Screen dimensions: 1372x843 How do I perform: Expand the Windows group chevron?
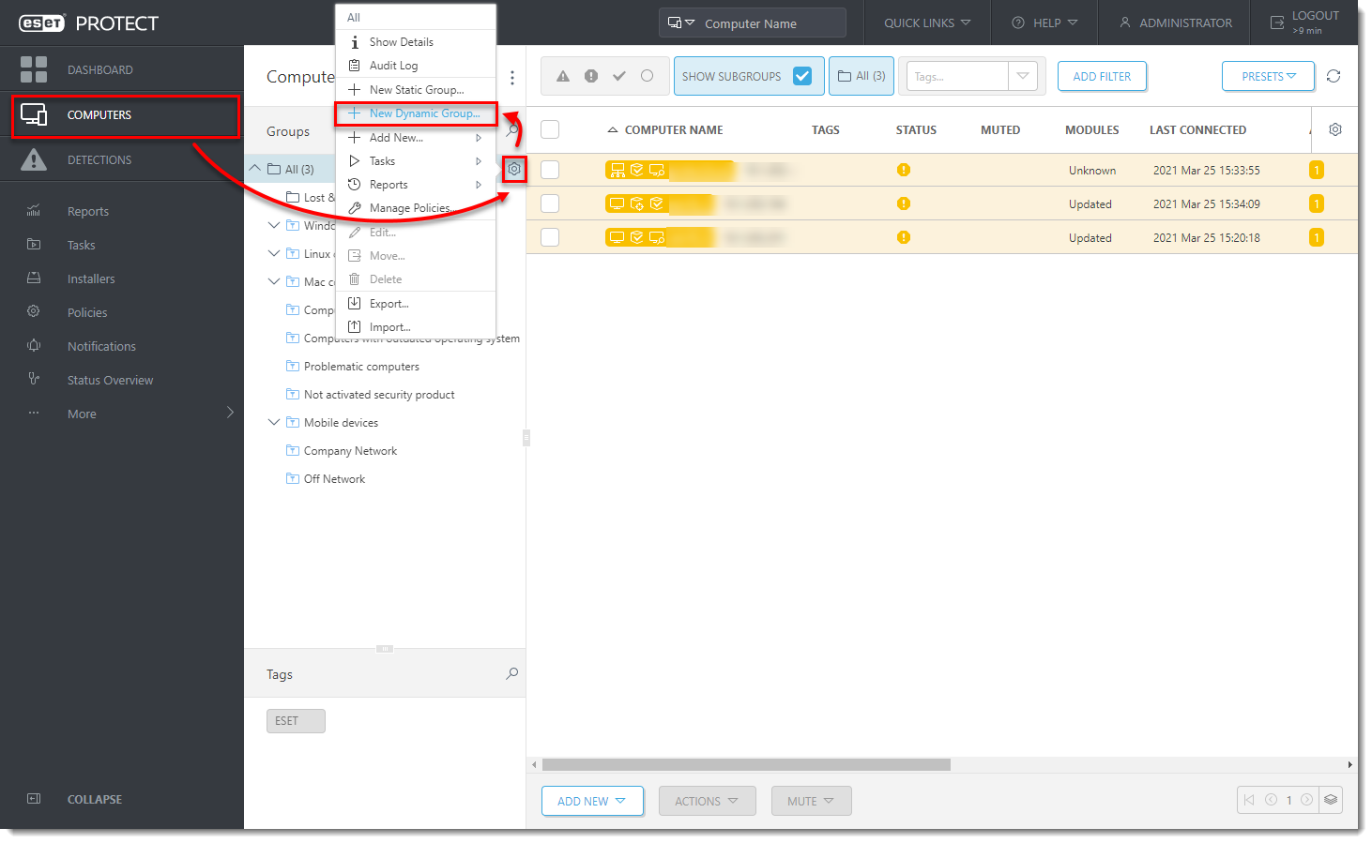[274, 225]
